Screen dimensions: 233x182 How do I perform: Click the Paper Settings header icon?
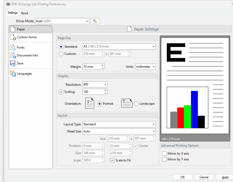[129, 29]
